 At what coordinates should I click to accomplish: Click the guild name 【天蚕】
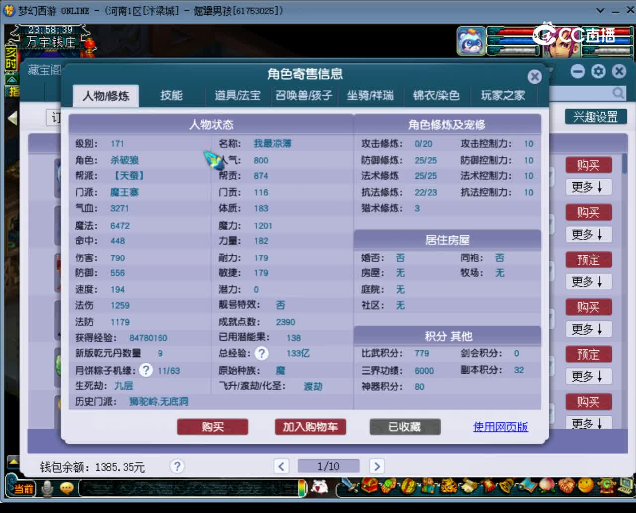point(128,176)
